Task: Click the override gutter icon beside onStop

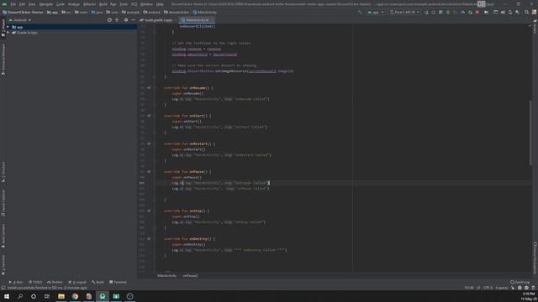Action: pos(149,211)
